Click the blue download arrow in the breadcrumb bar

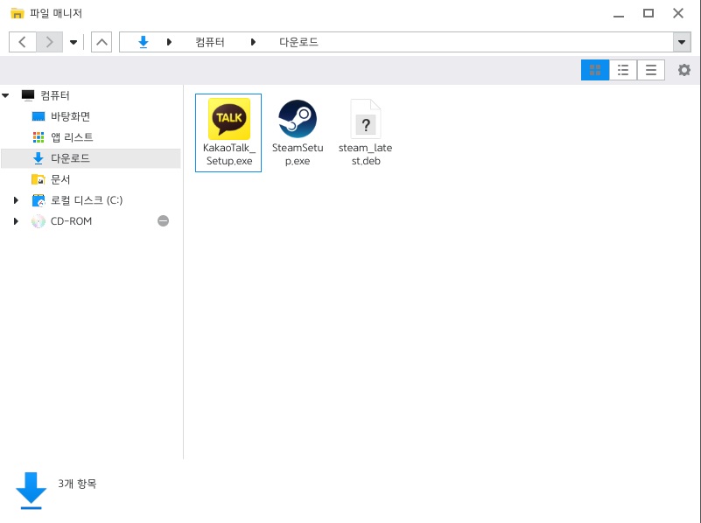pyautogui.click(x=142, y=41)
